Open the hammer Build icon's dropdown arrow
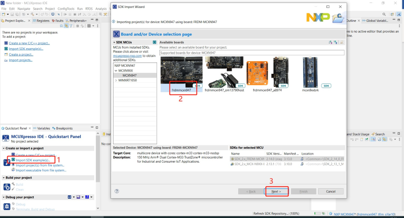404x218 pixels. tap(36, 15)
